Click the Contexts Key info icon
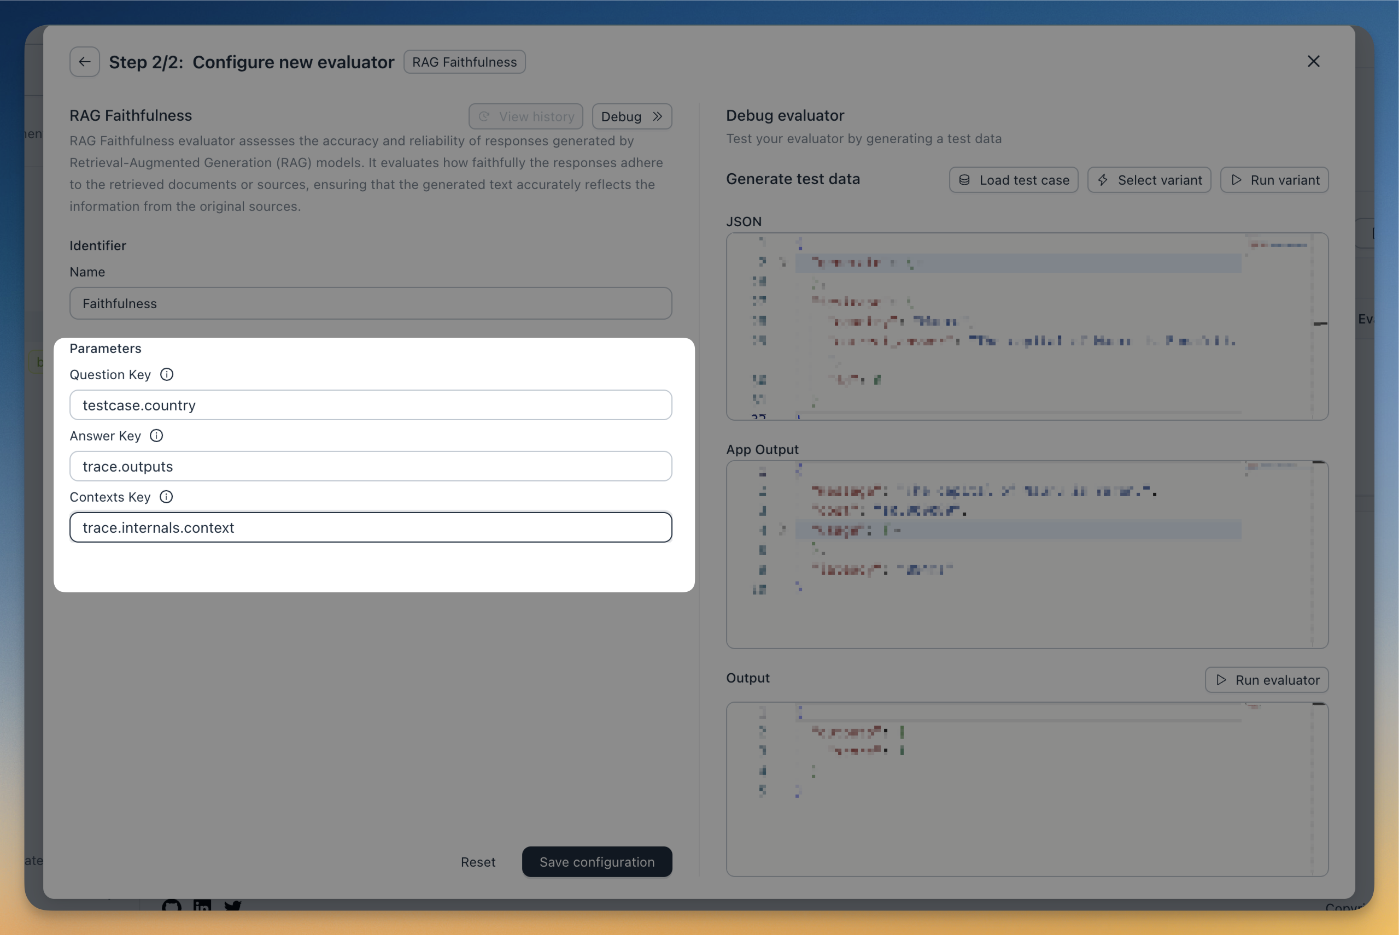 (x=166, y=497)
